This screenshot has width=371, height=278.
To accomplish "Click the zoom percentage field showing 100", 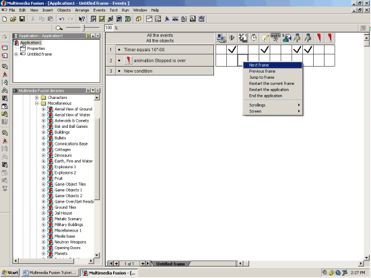I will 108,28.
